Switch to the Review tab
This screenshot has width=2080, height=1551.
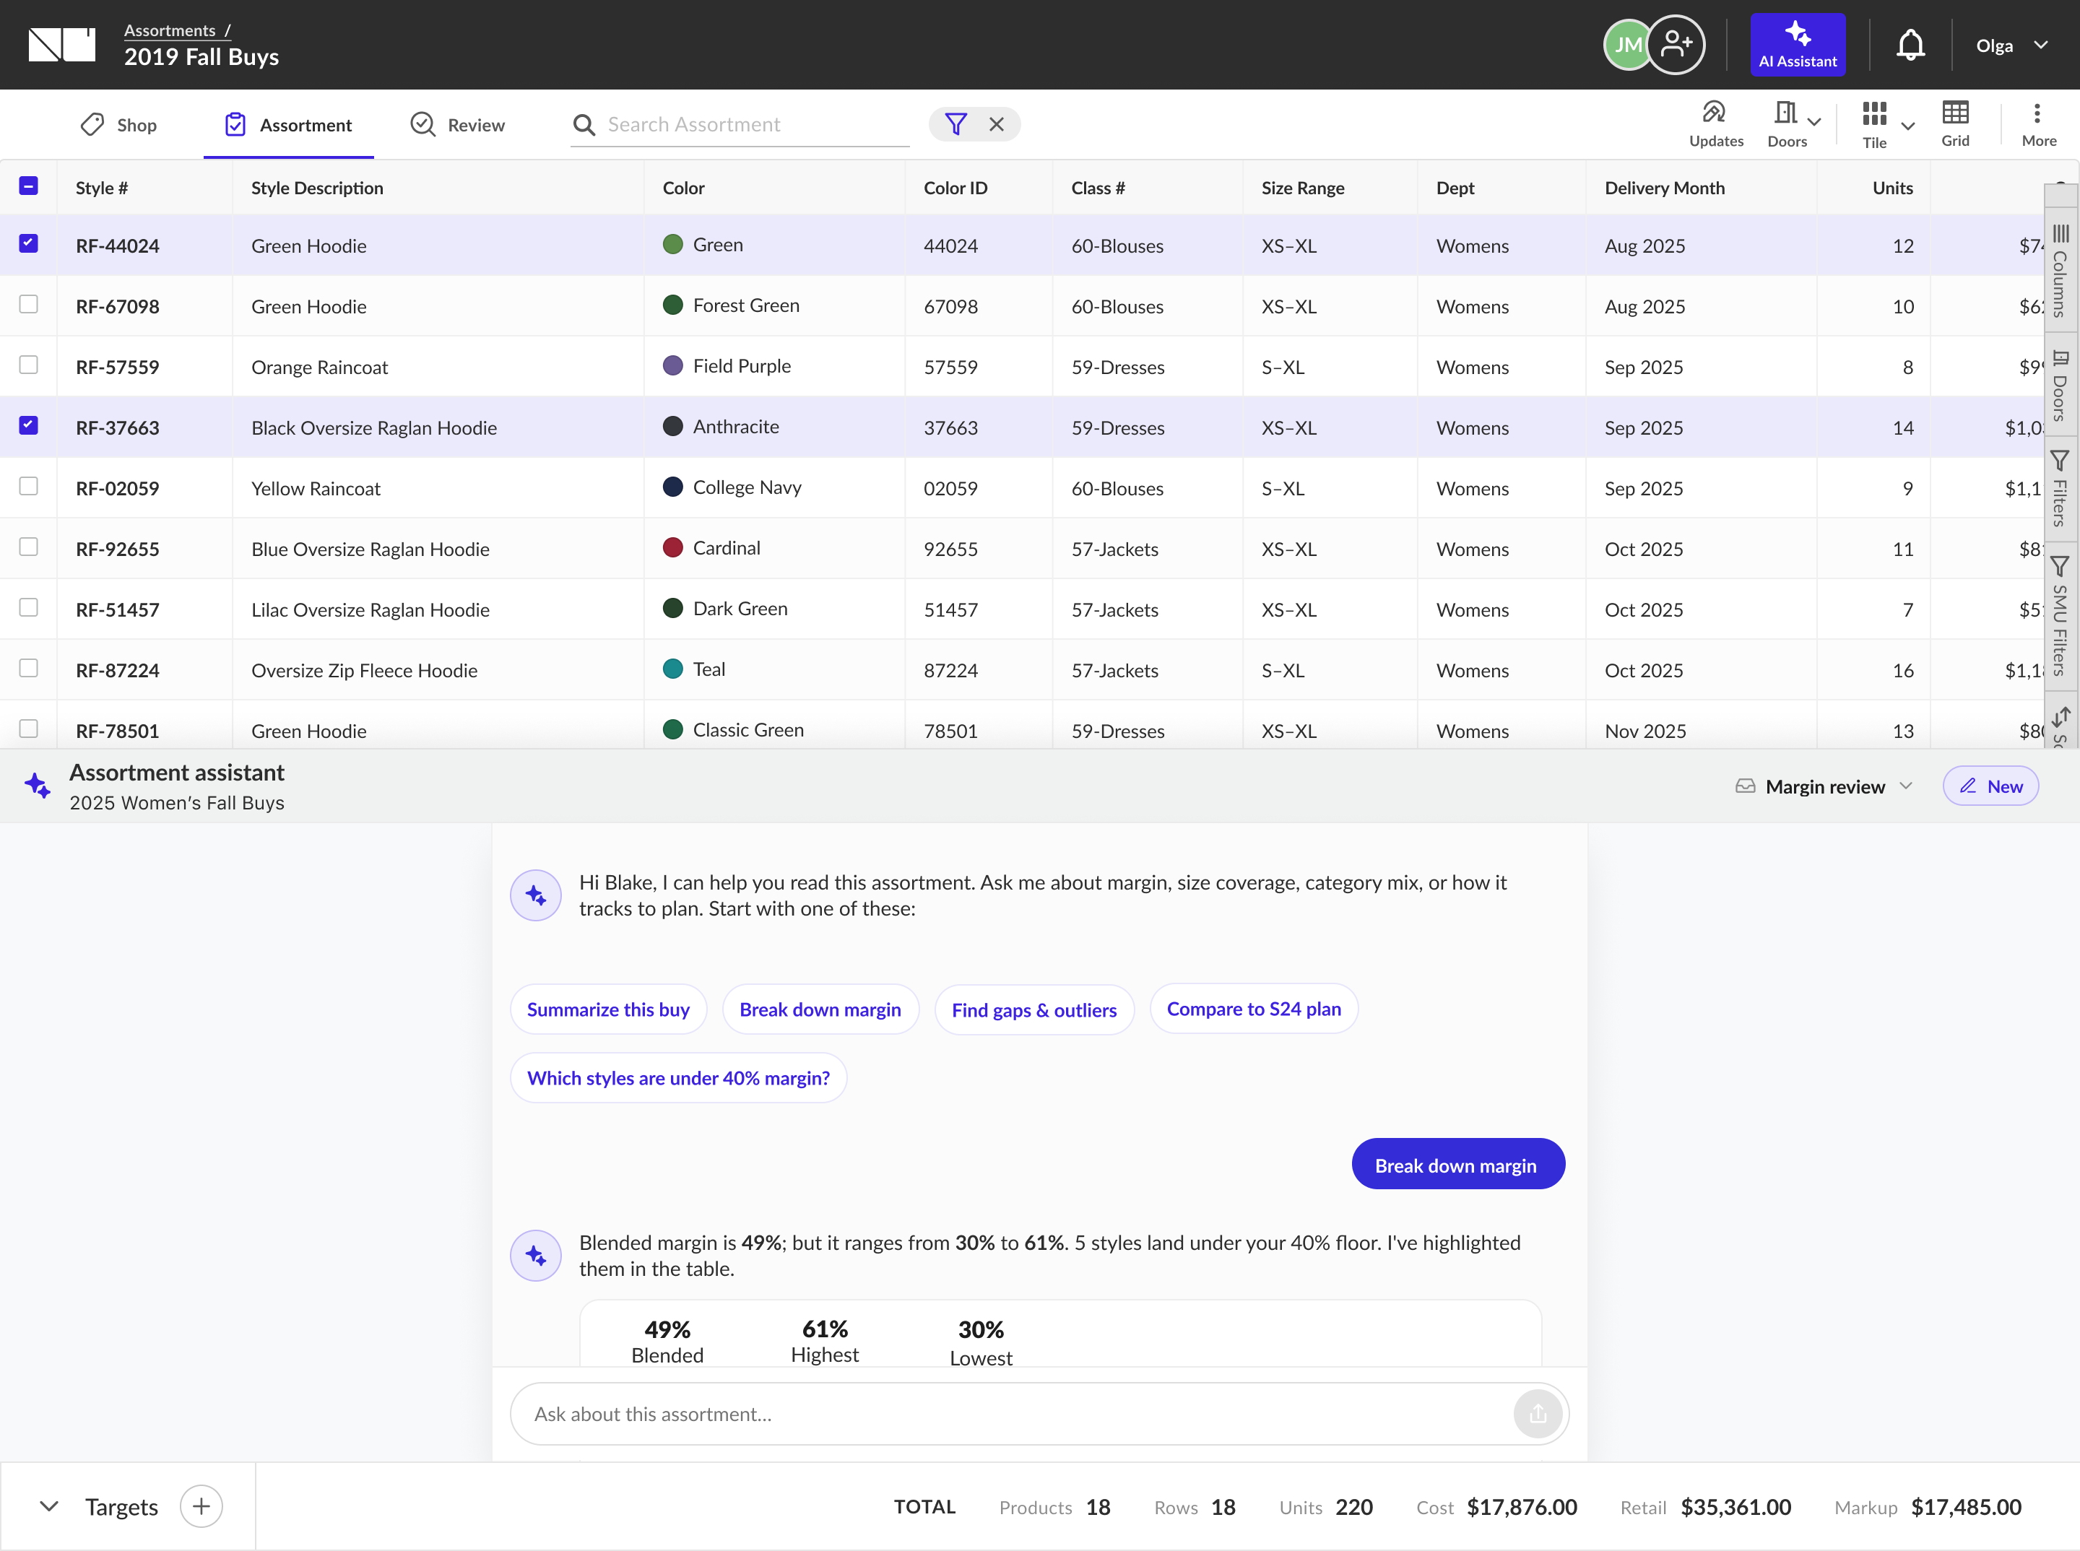(x=457, y=125)
